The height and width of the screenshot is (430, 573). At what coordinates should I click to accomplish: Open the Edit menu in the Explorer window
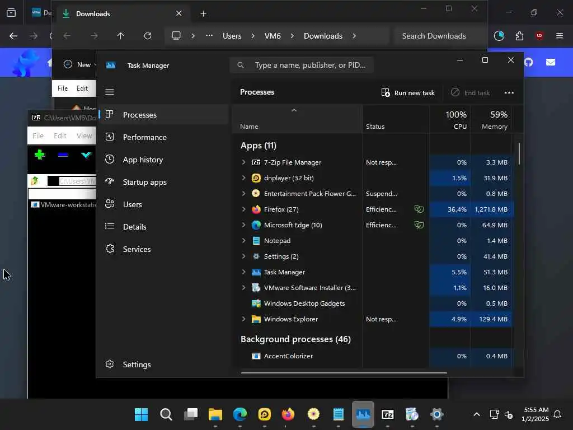(x=82, y=88)
